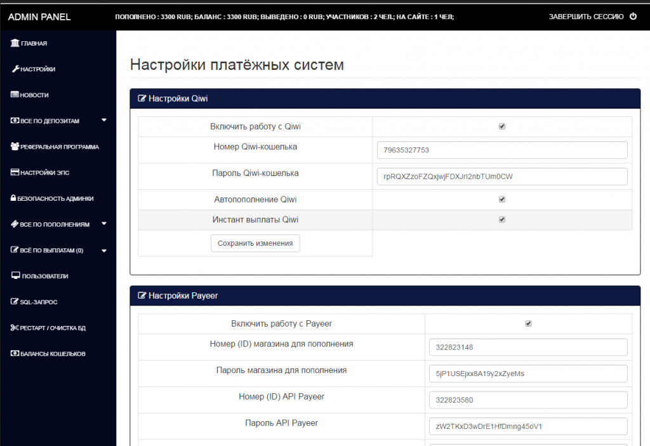The image size is (650, 446).
Task: Toggle the Включить работу с Payeer checkbox
Action: pos(528,323)
